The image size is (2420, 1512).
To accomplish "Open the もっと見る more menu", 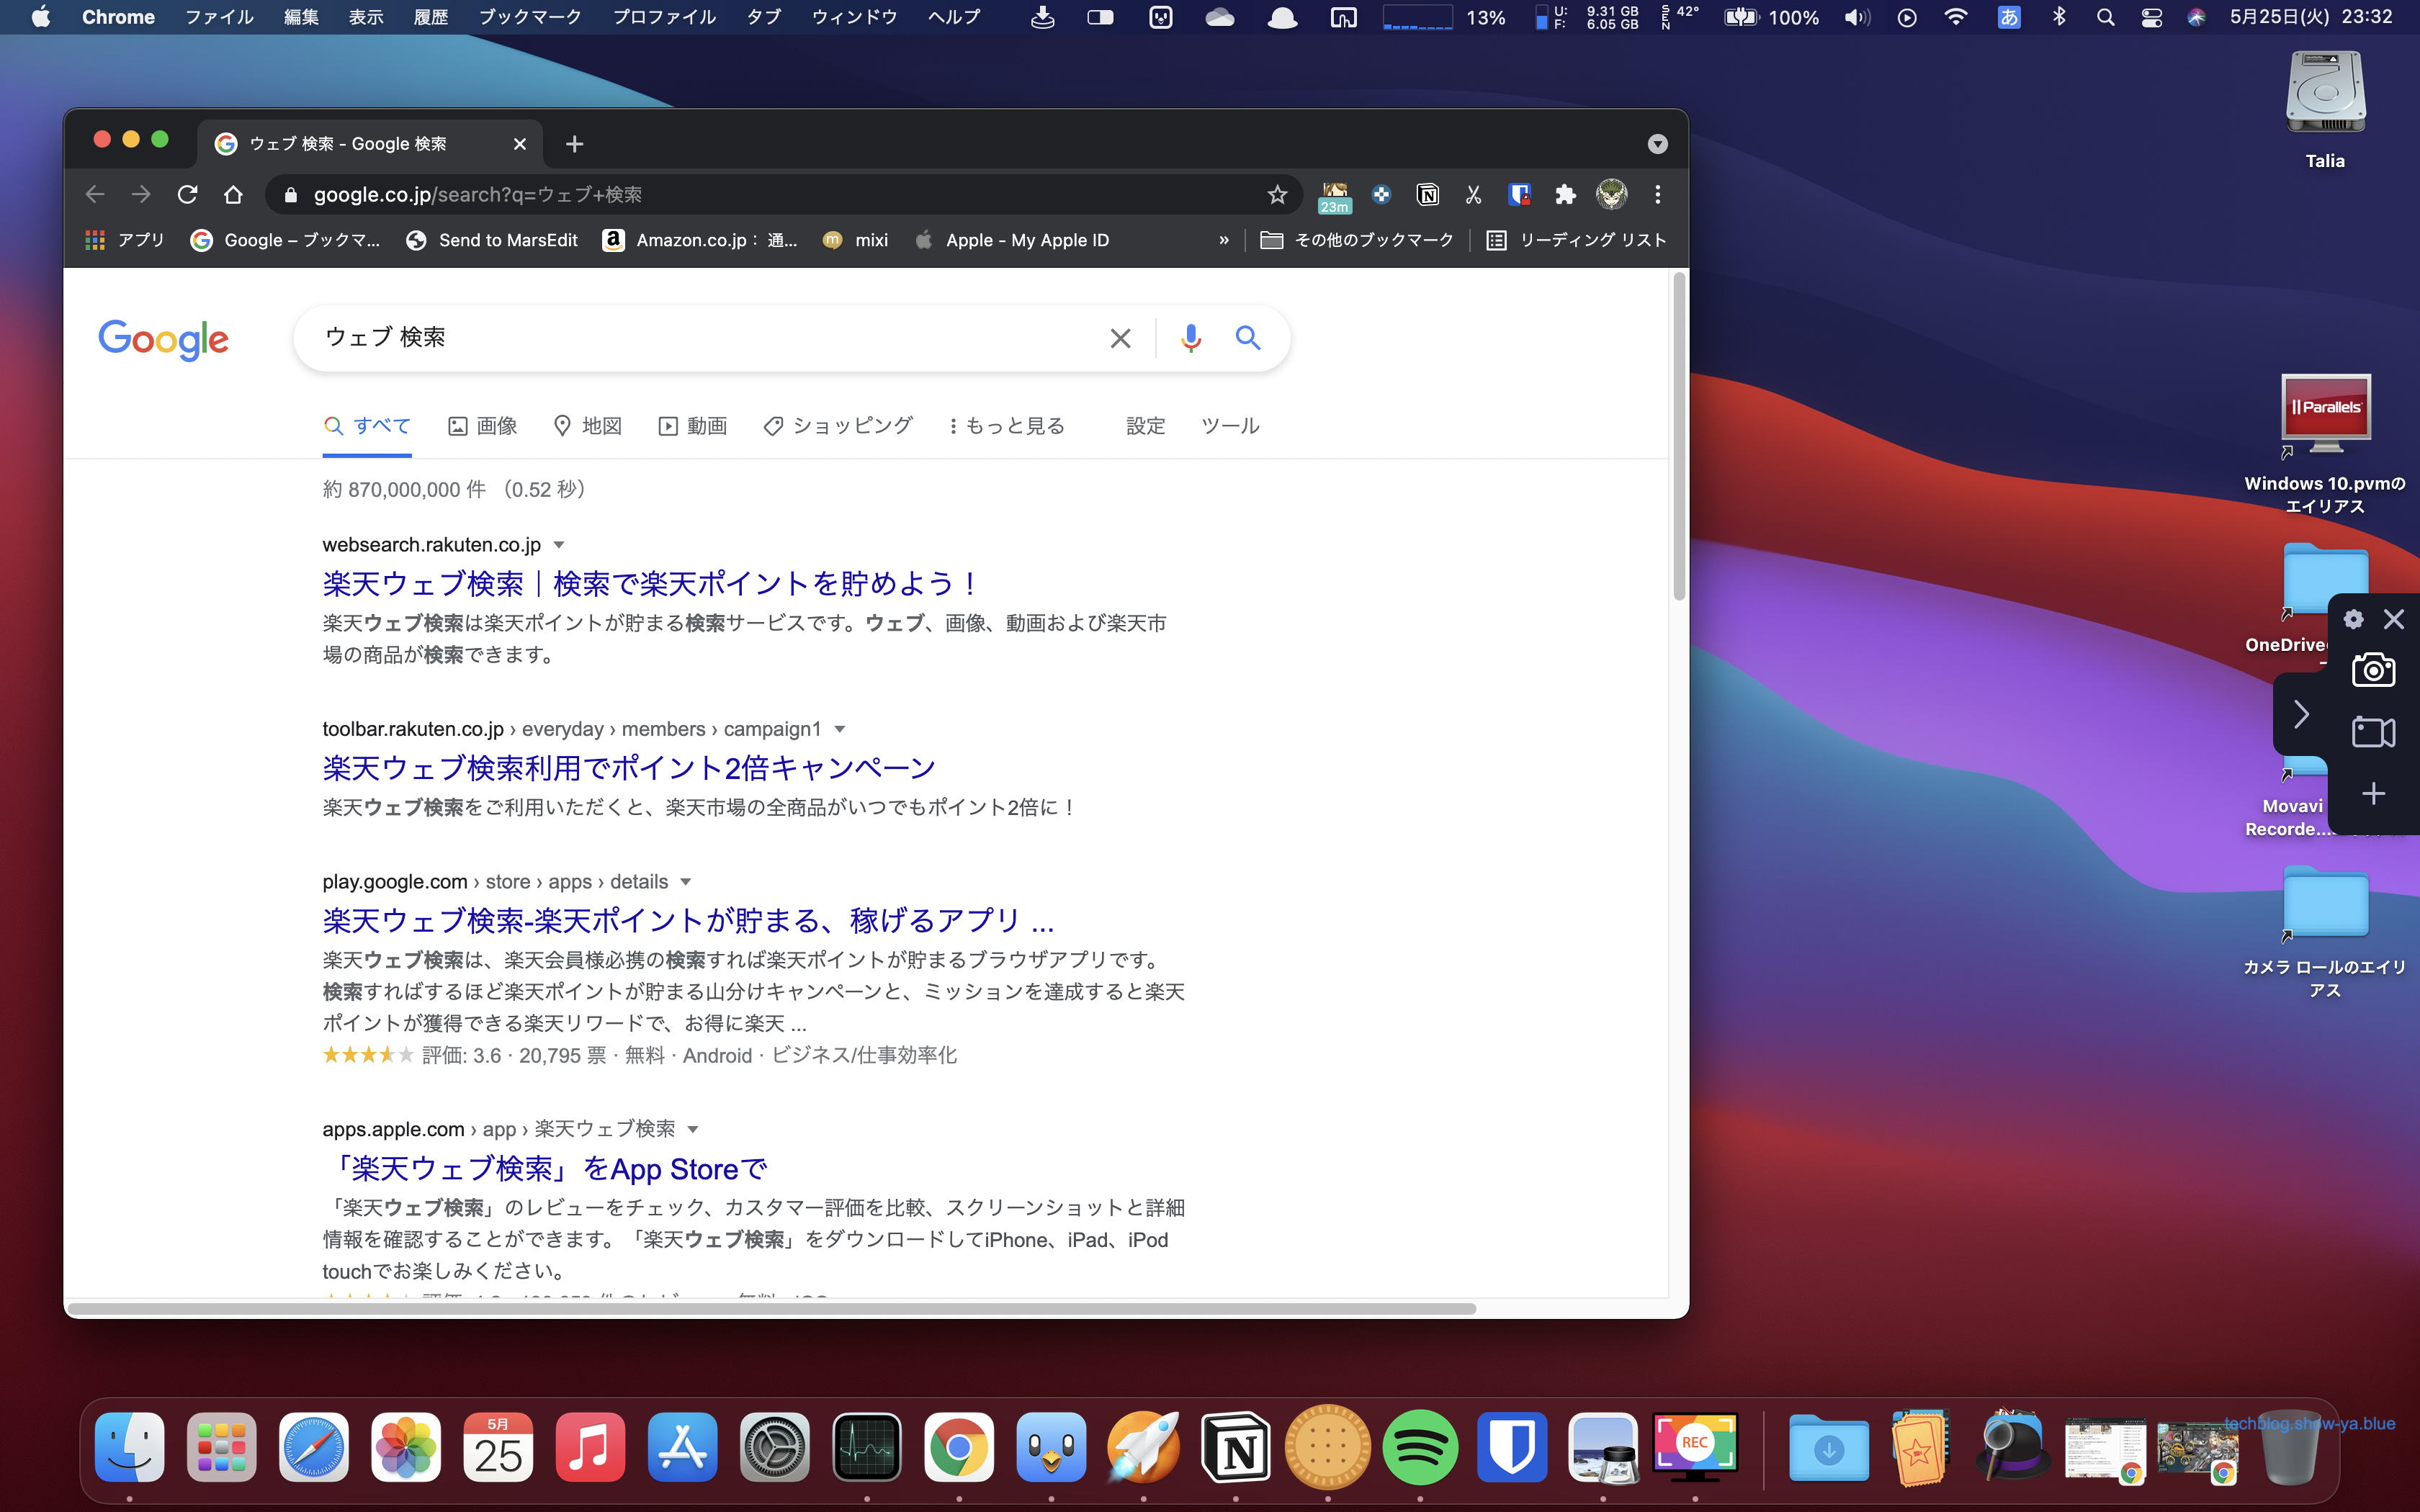I will pos(1007,426).
